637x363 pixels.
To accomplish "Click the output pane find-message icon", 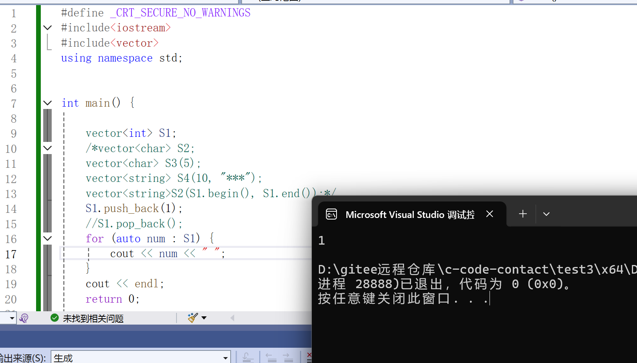I will point(248,357).
